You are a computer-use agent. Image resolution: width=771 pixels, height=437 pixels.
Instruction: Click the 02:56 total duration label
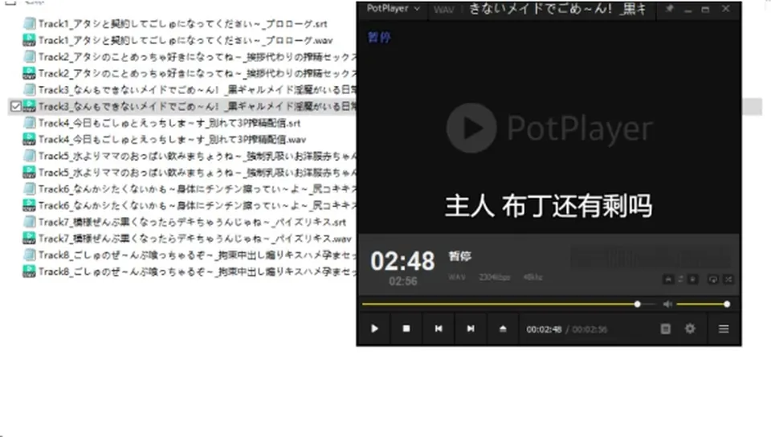(x=402, y=281)
